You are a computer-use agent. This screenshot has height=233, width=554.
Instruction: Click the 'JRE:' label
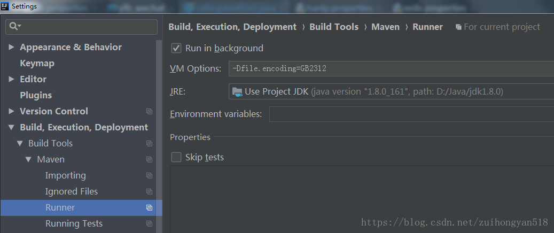178,92
